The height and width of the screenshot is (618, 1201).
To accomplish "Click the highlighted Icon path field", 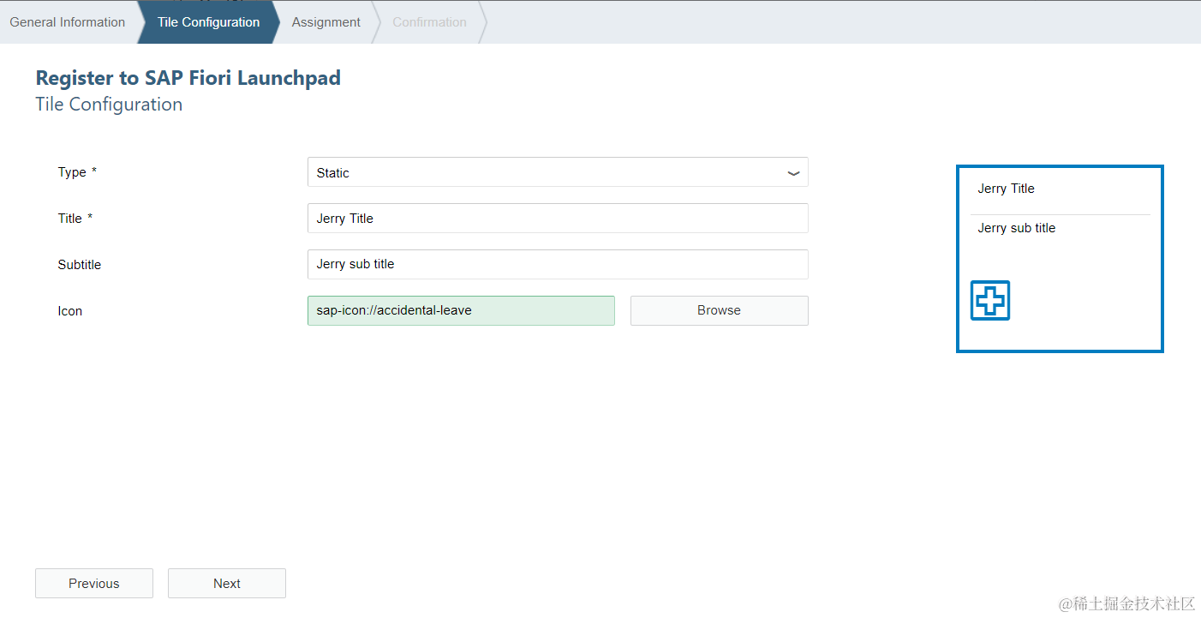I will coord(461,310).
